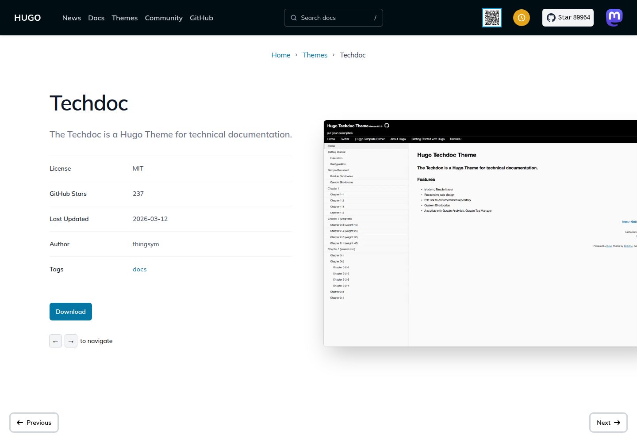
Task: Open the QR code icon
Action: click(492, 18)
